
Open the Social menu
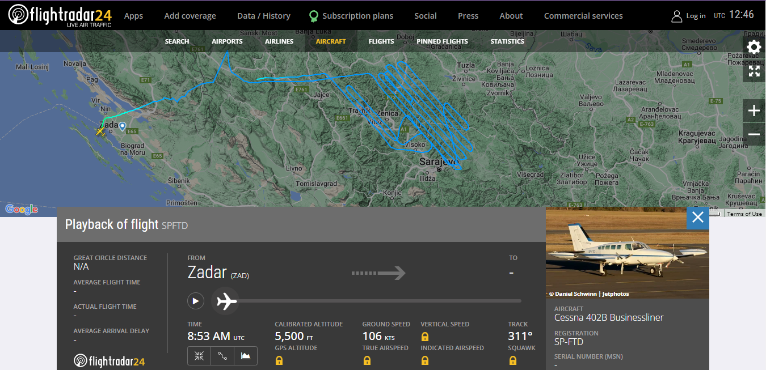point(426,16)
